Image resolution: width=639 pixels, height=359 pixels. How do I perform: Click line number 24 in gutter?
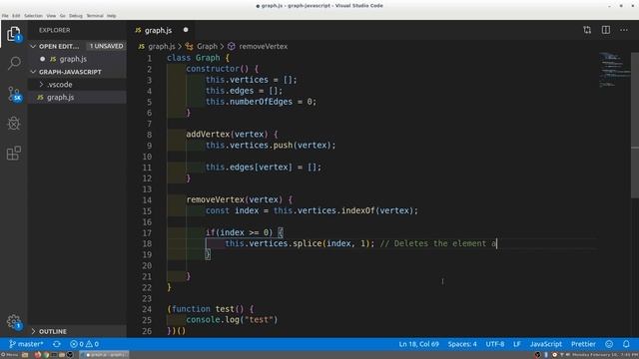click(147, 309)
